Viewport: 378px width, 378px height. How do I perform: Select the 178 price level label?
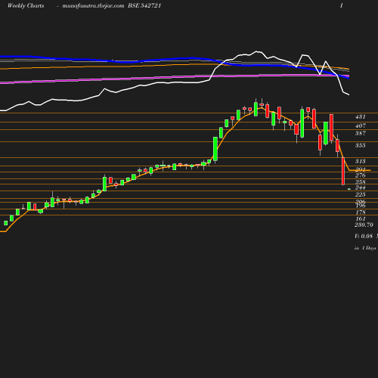pos(361,212)
